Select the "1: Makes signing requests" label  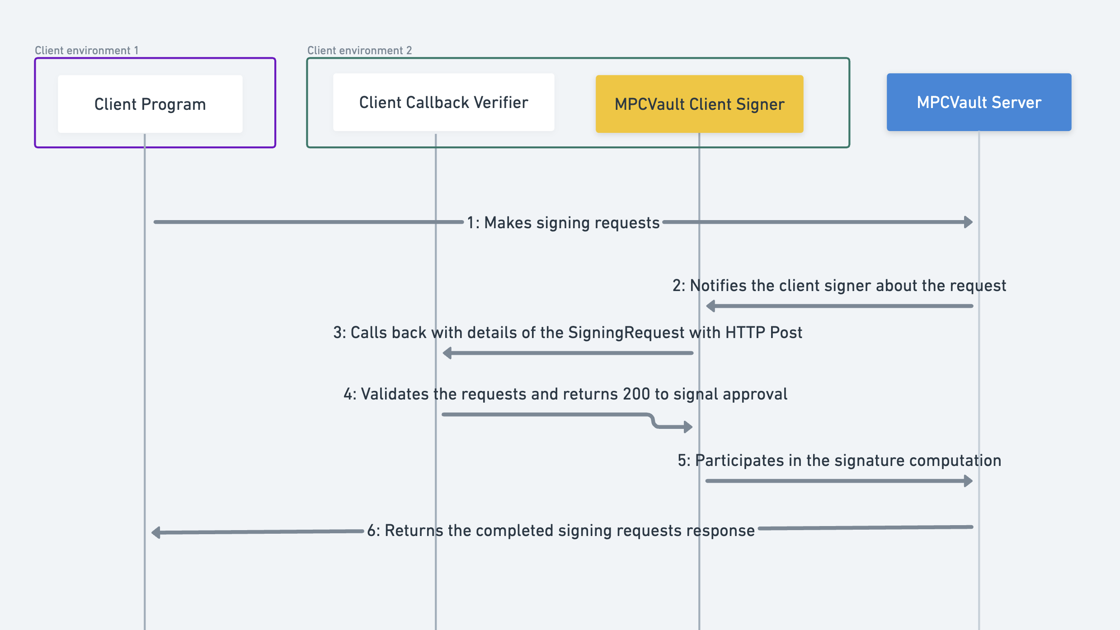(x=563, y=223)
